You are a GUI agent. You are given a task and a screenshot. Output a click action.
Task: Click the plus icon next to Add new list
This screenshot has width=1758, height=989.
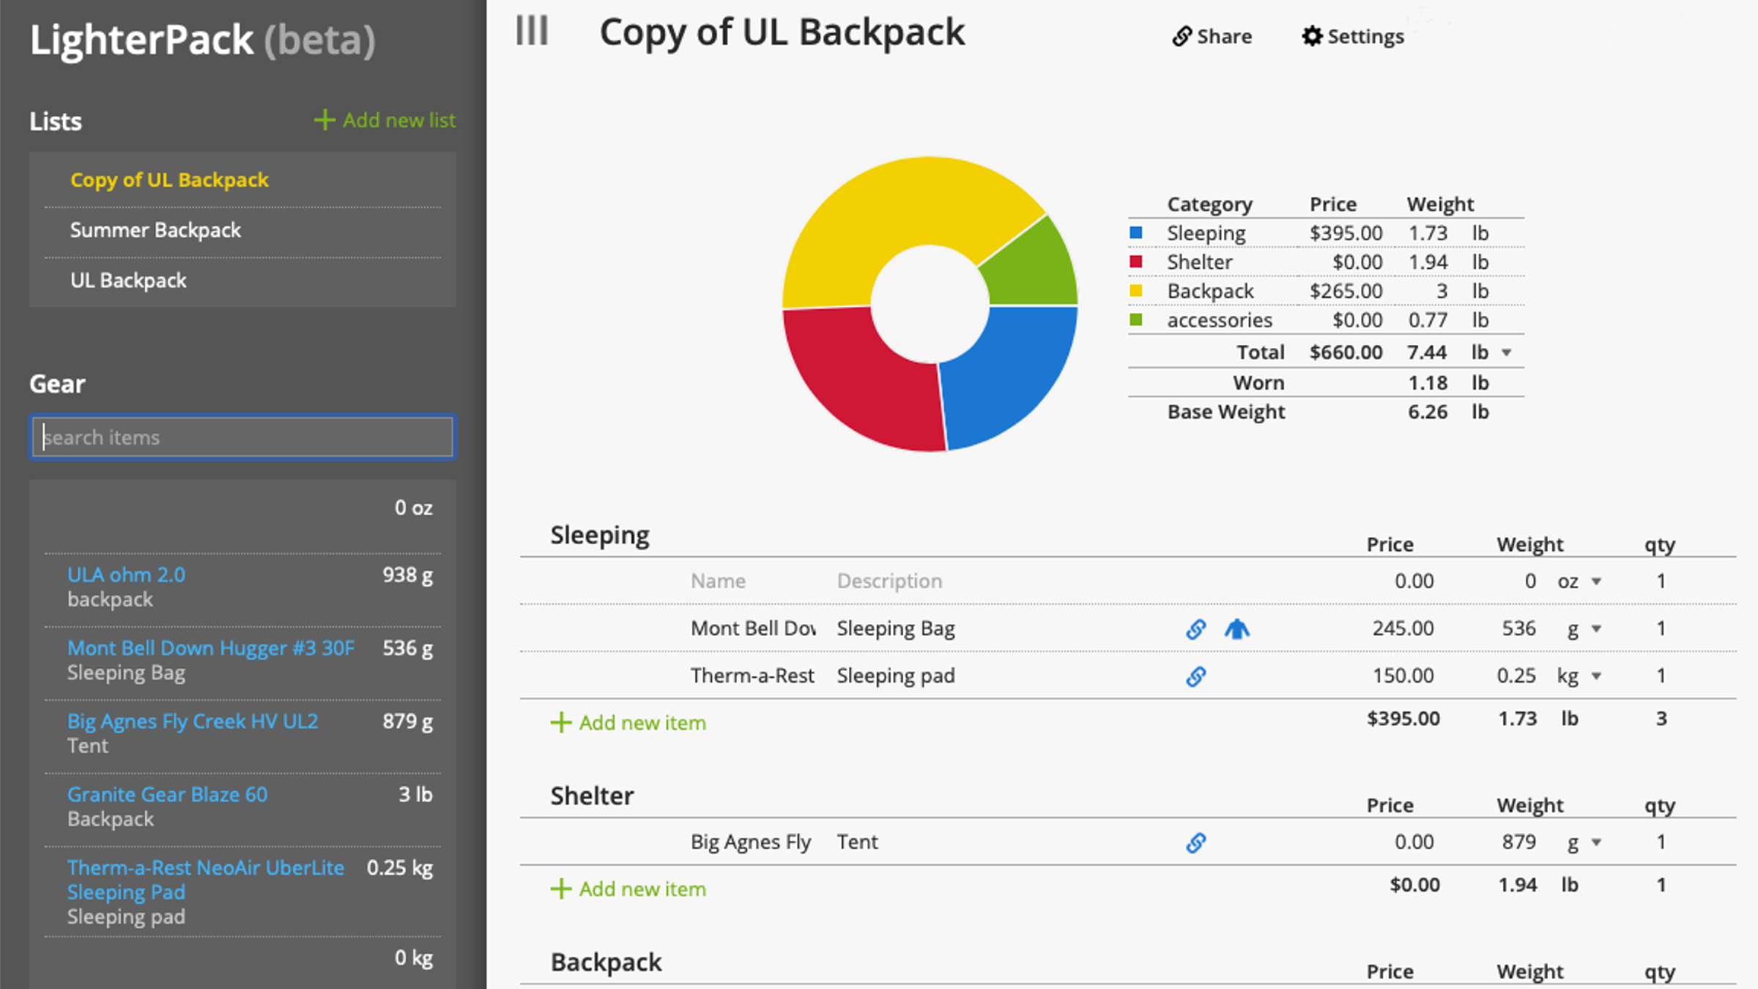click(324, 119)
